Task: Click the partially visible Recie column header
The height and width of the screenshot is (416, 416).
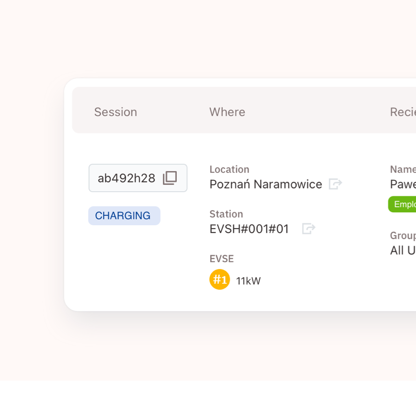Action: pos(403,112)
